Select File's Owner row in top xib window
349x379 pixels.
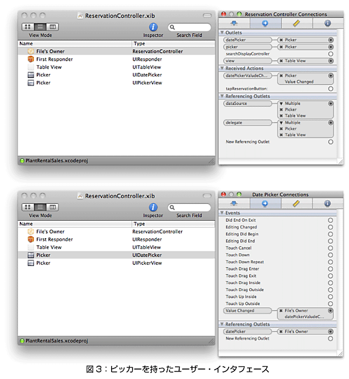(116, 51)
